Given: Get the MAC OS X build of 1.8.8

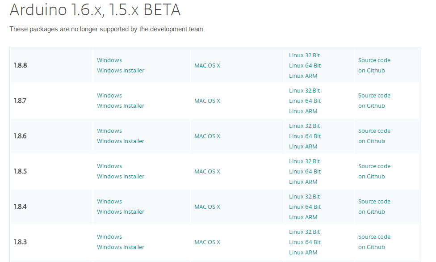Looking at the screenshot, I should 207,65.
